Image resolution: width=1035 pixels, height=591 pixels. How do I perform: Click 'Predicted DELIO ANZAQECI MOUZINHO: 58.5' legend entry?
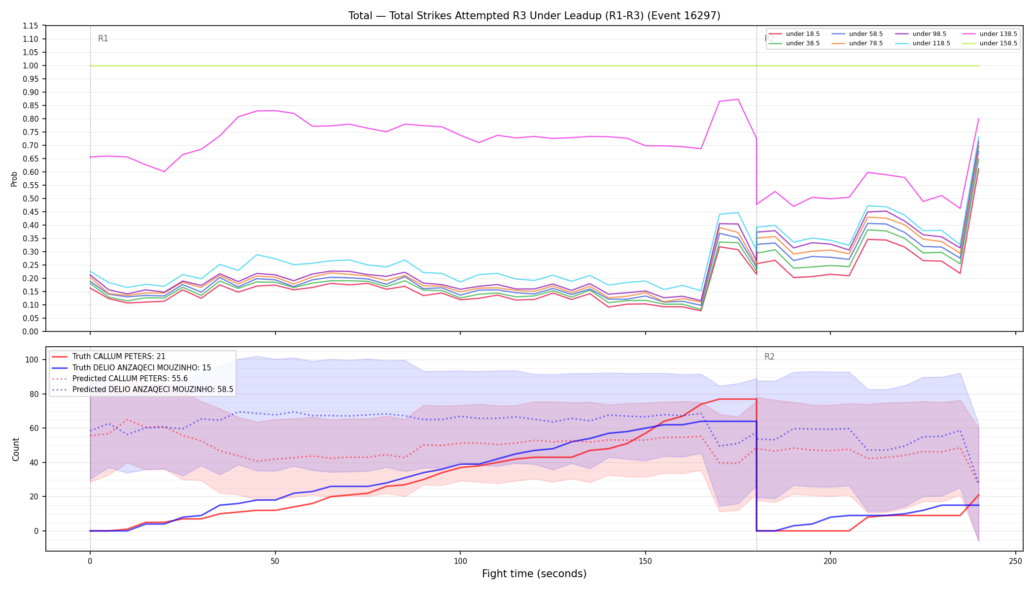[x=142, y=389]
